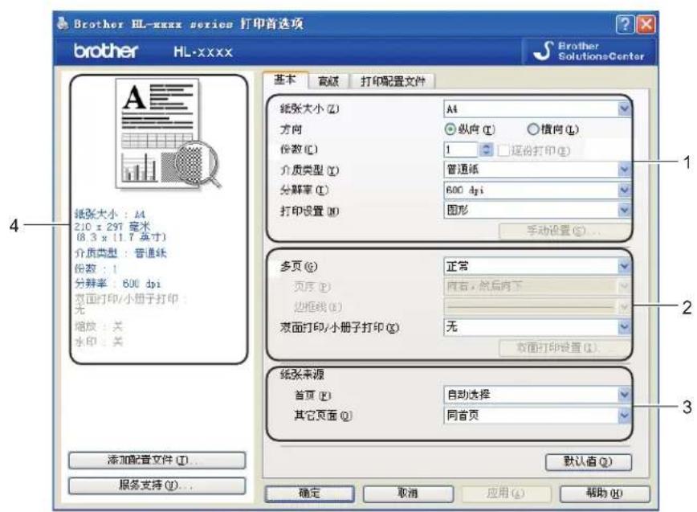Click the 水印 : 关 summary text
Viewport: 697px width, 512px height.
click(98, 342)
